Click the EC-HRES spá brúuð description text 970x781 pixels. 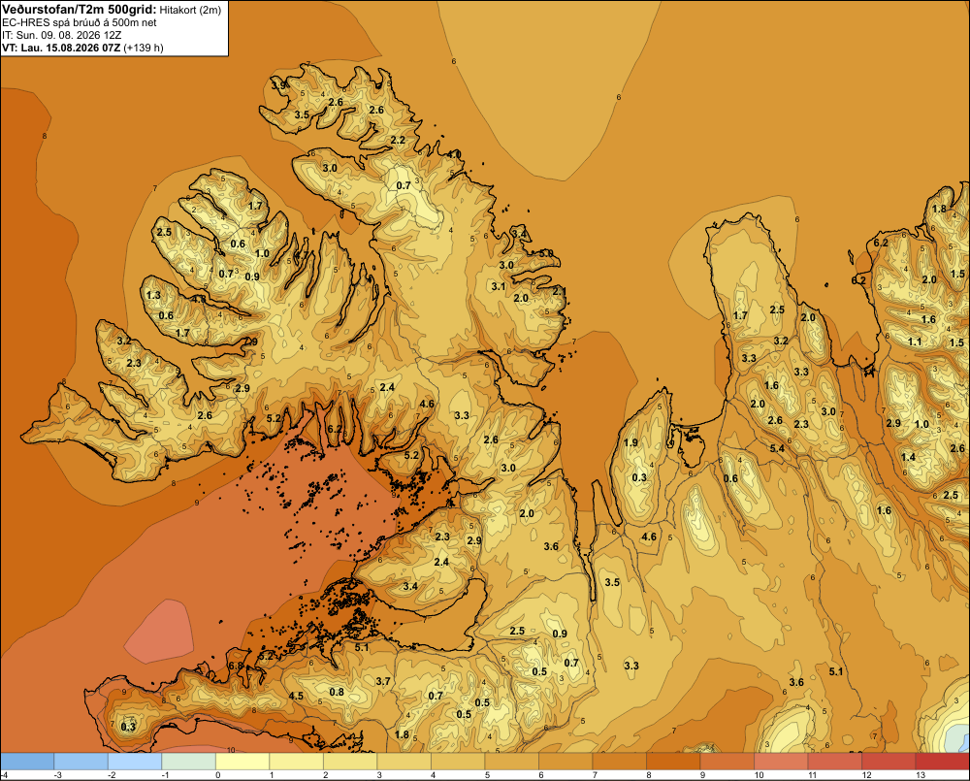(x=80, y=23)
